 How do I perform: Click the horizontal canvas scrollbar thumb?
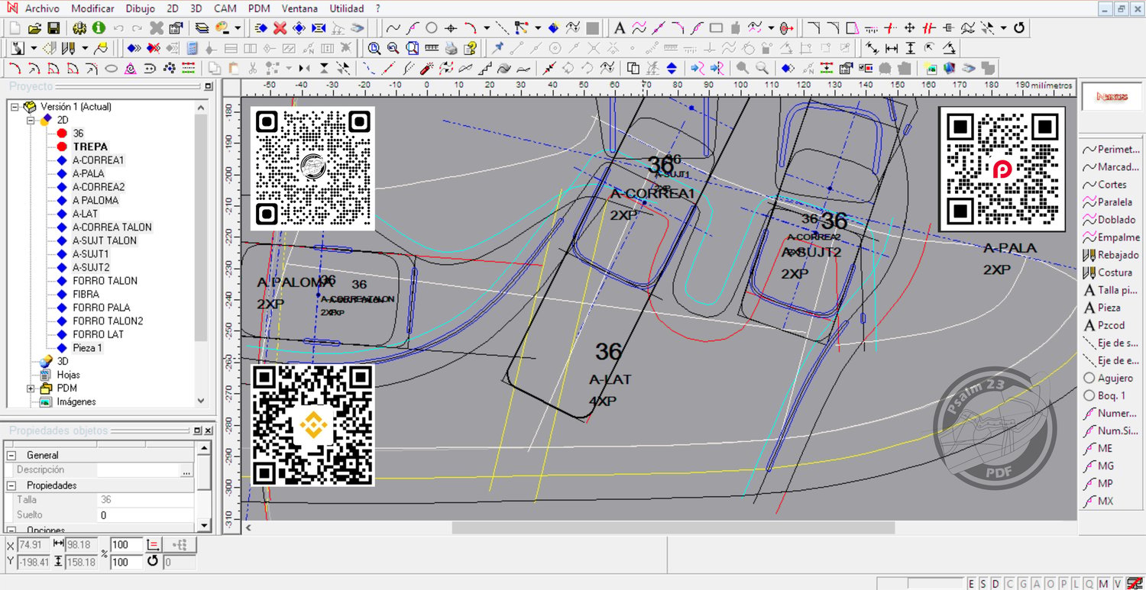coord(673,527)
